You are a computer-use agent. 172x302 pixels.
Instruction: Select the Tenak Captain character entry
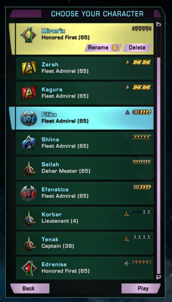(85, 243)
